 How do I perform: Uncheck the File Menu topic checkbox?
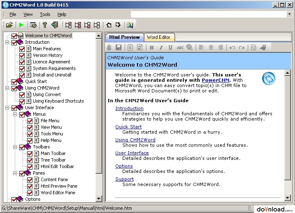click(30, 121)
